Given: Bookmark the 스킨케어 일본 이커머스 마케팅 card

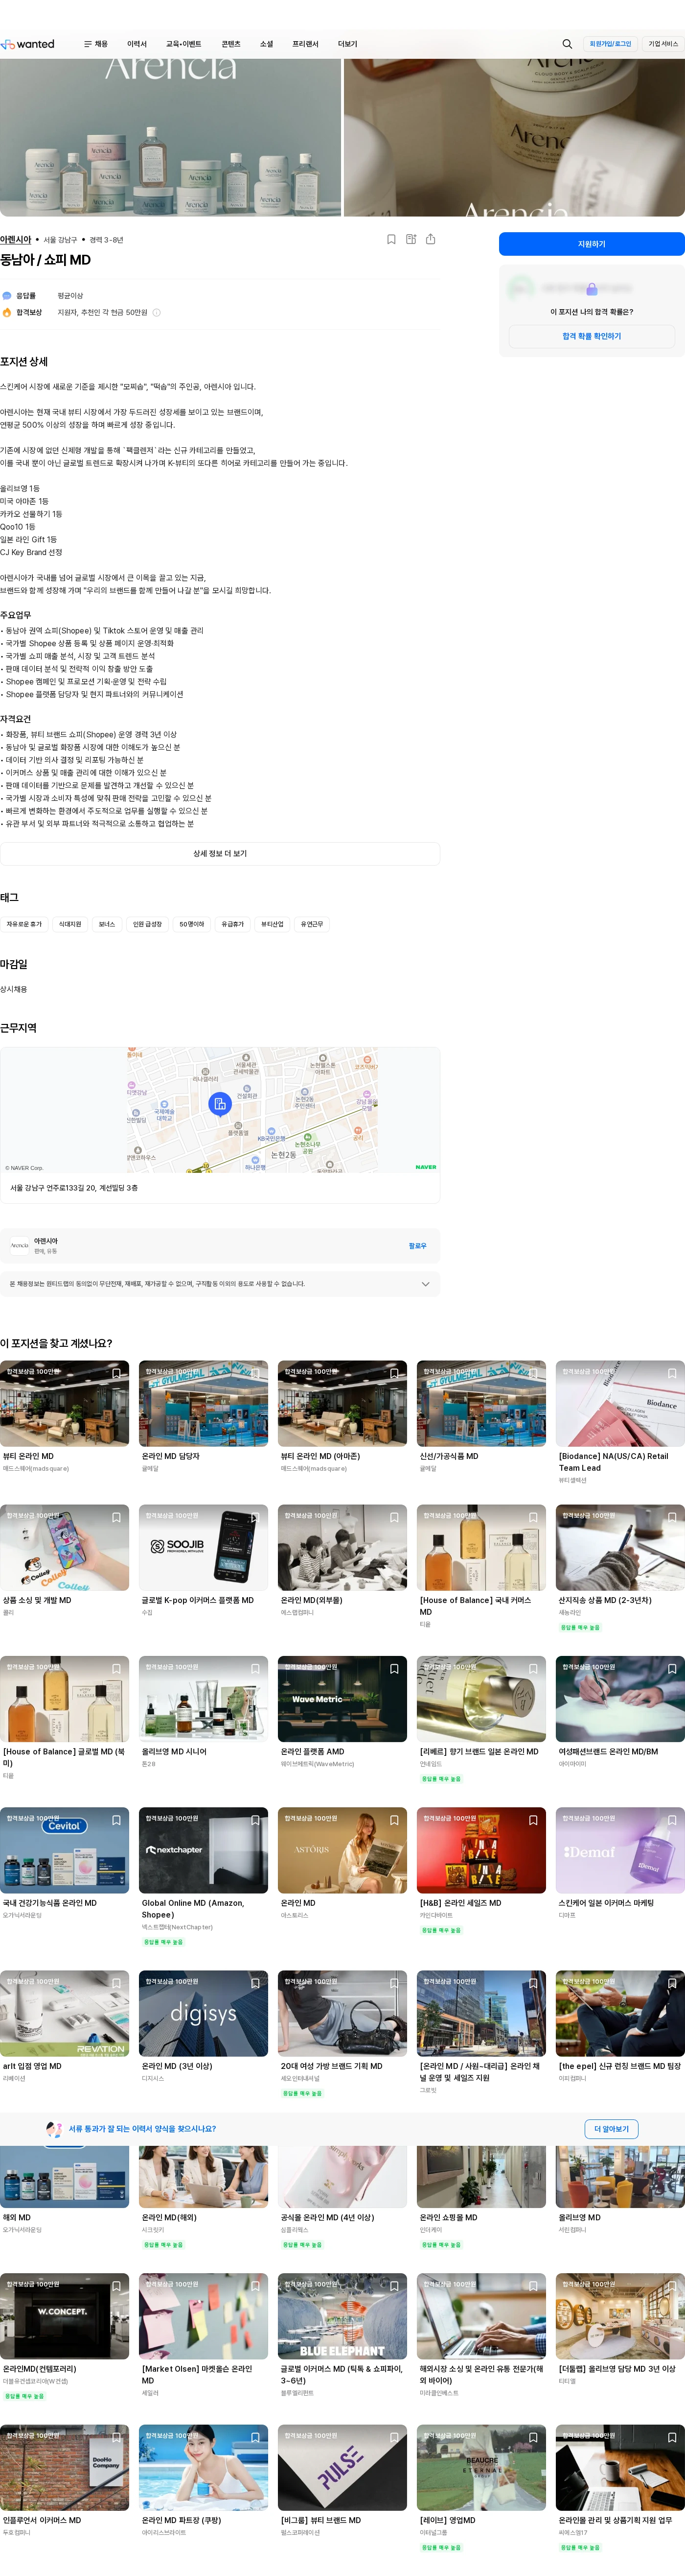Looking at the screenshot, I should pyautogui.click(x=672, y=1820).
